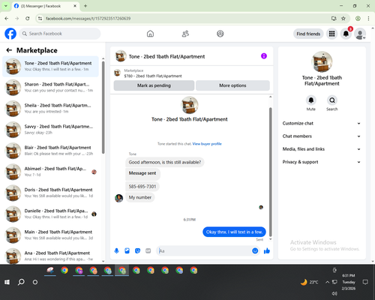Open the Blair conversation
This screenshot has width=375, height=300.
point(50,151)
